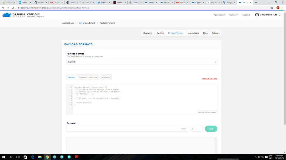The width and height of the screenshot is (286, 160).
Task: Open an Arduino IDE window from taskbar
Action: pos(54,157)
